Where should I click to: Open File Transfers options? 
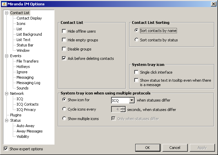(x=28, y=61)
